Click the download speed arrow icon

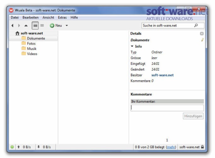pyautogui.click(x=39, y=147)
